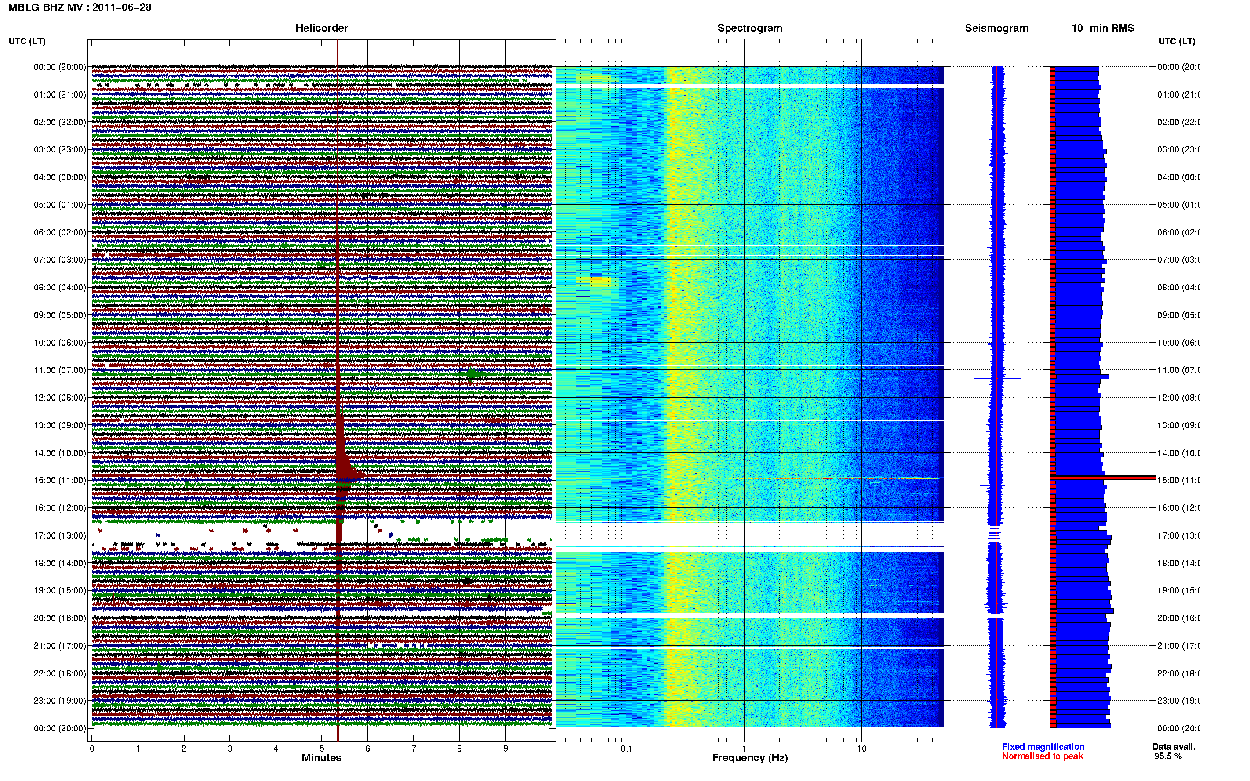Click the left 'UTC (LT)' axis label

[27, 41]
